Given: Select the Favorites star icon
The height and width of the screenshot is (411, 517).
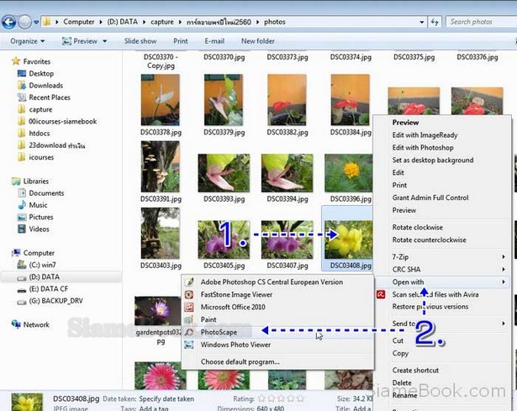Looking at the screenshot, I should point(16,61).
